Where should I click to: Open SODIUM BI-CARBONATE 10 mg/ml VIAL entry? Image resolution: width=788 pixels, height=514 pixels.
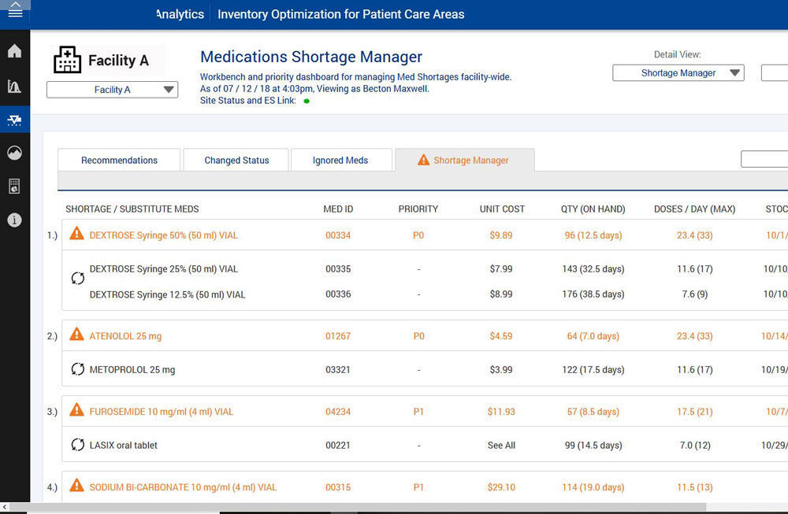pos(183,487)
